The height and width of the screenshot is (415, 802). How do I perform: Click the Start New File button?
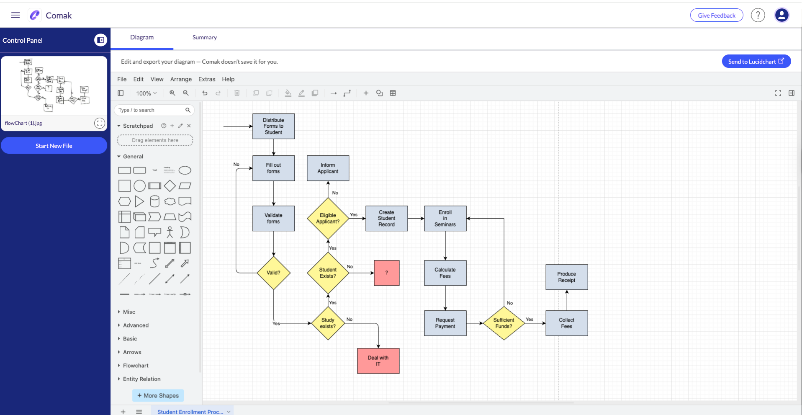point(54,145)
